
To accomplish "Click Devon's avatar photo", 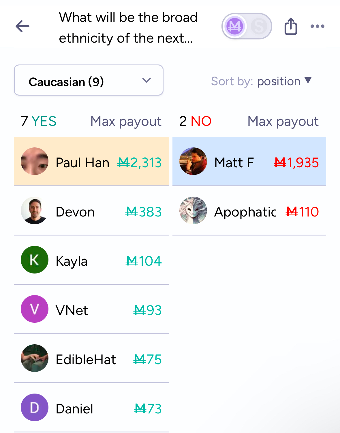I will click(x=35, y=210).
